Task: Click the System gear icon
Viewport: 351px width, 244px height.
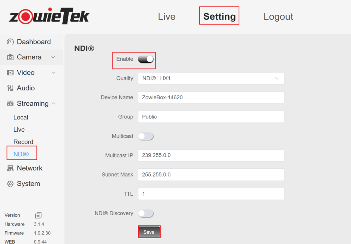Action: coord(10,184)
